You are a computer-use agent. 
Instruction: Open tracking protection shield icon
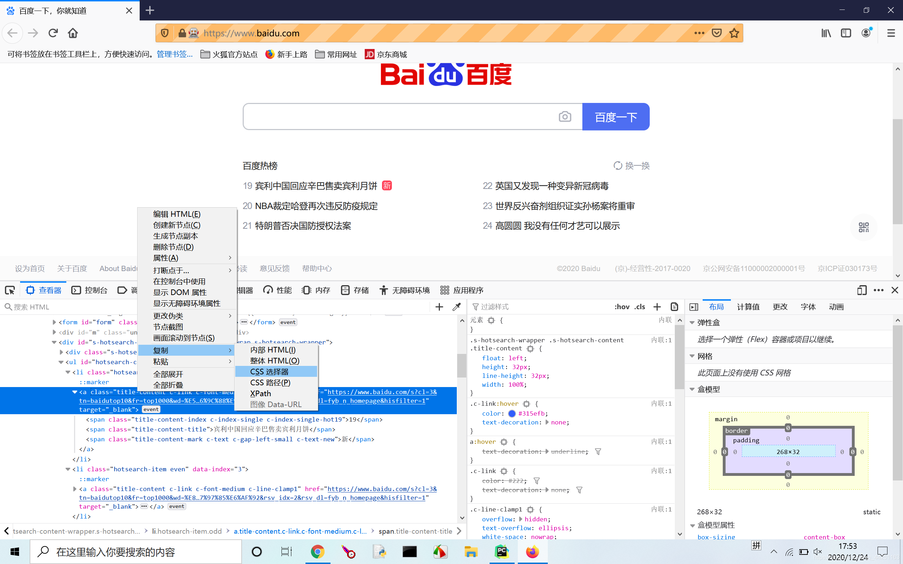(165, 33)
